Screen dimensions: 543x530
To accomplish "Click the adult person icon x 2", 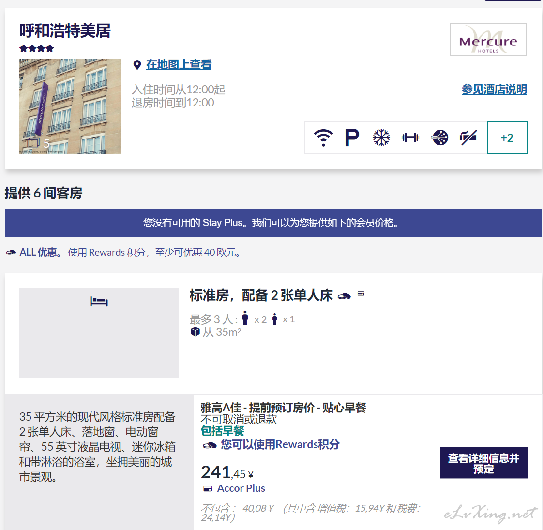I will click(245, 318).
